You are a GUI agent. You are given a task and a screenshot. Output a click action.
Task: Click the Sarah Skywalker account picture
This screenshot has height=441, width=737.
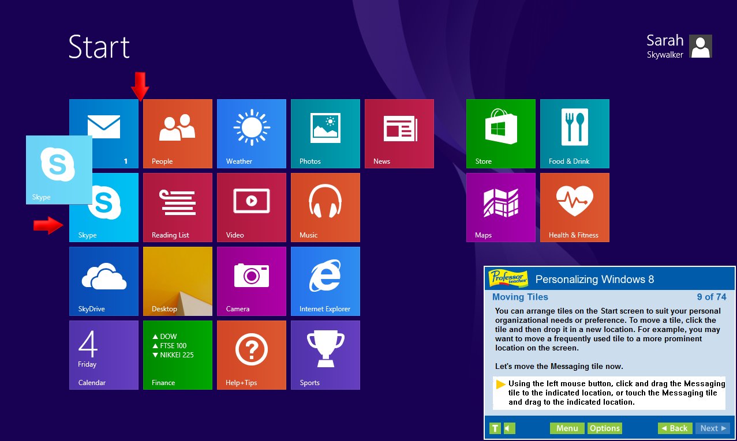(701, 46)
